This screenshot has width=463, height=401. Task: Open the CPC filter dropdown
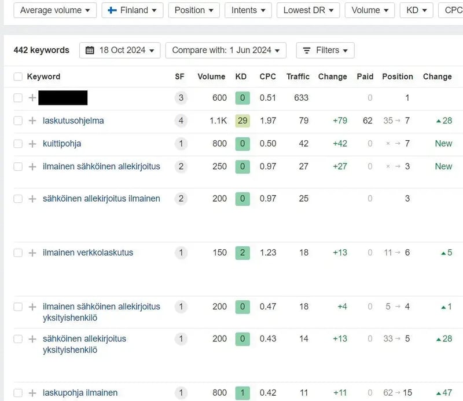point(451,10)
